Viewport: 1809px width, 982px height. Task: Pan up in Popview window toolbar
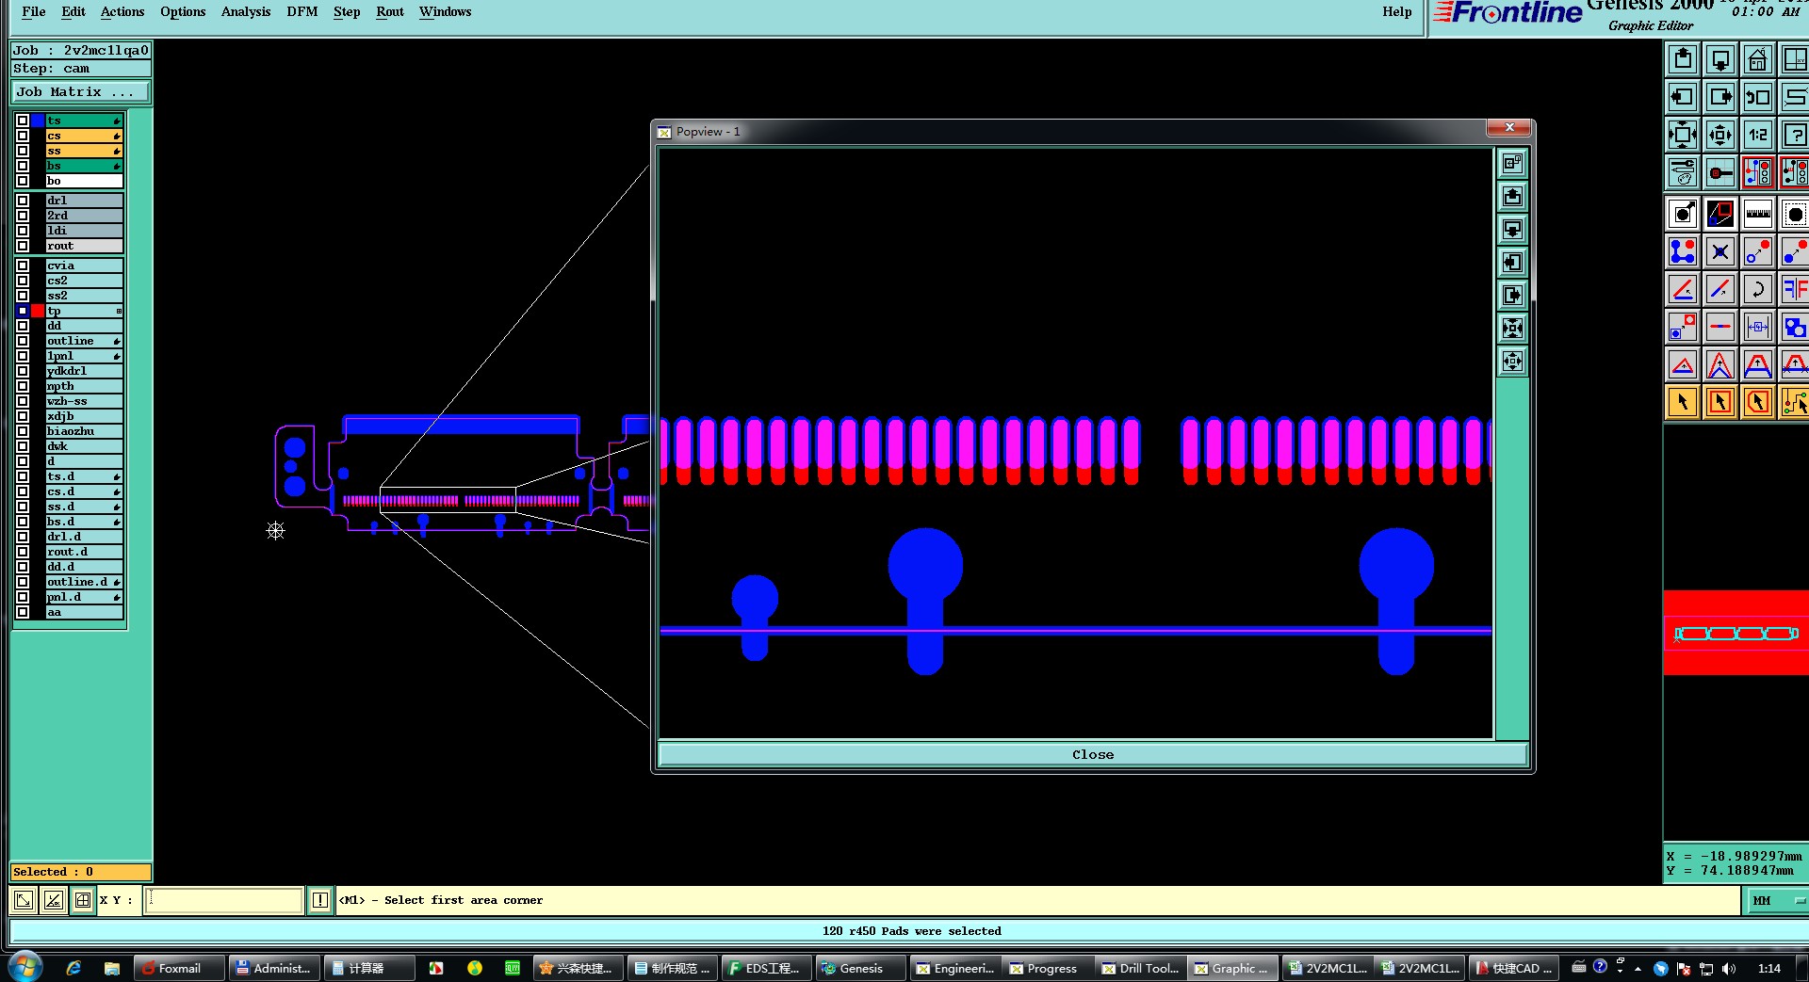click(x=1512, y=196)
